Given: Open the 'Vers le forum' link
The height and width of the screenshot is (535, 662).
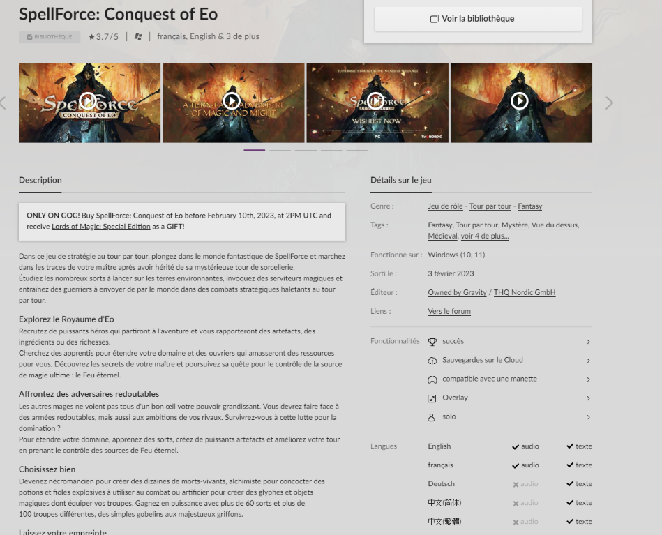Looking at the screenshot, I should point(449,311).
